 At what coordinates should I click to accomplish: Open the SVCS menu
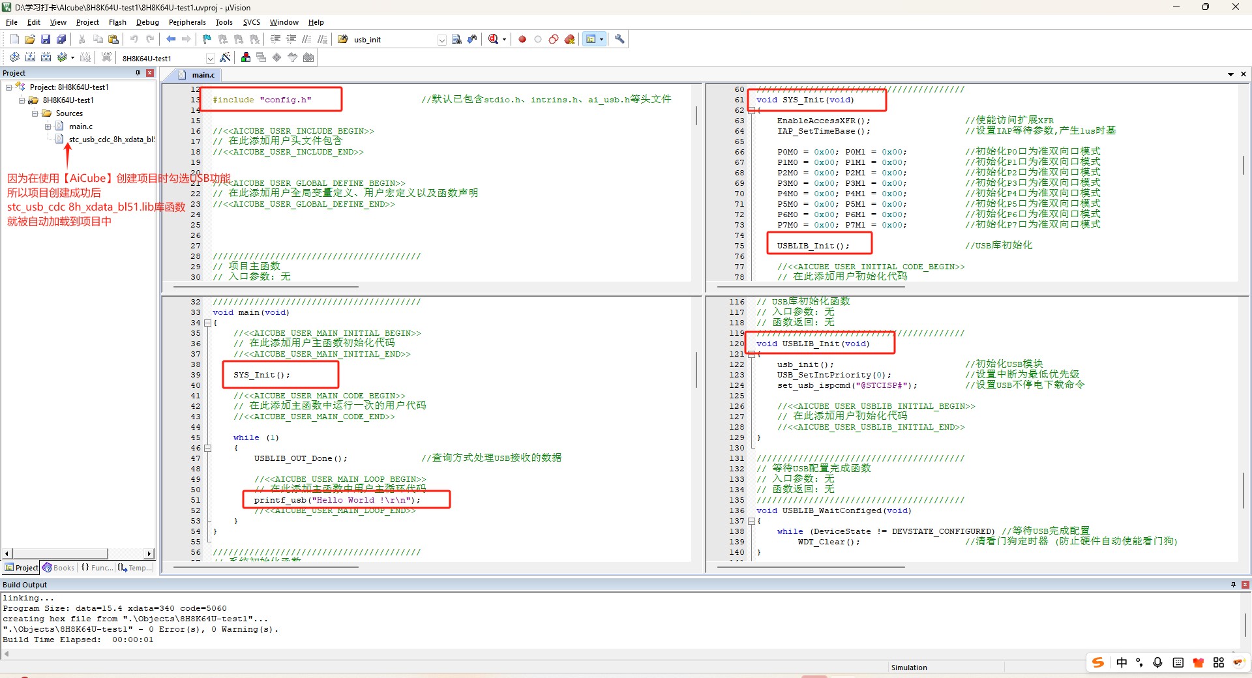tap(251, 22)
